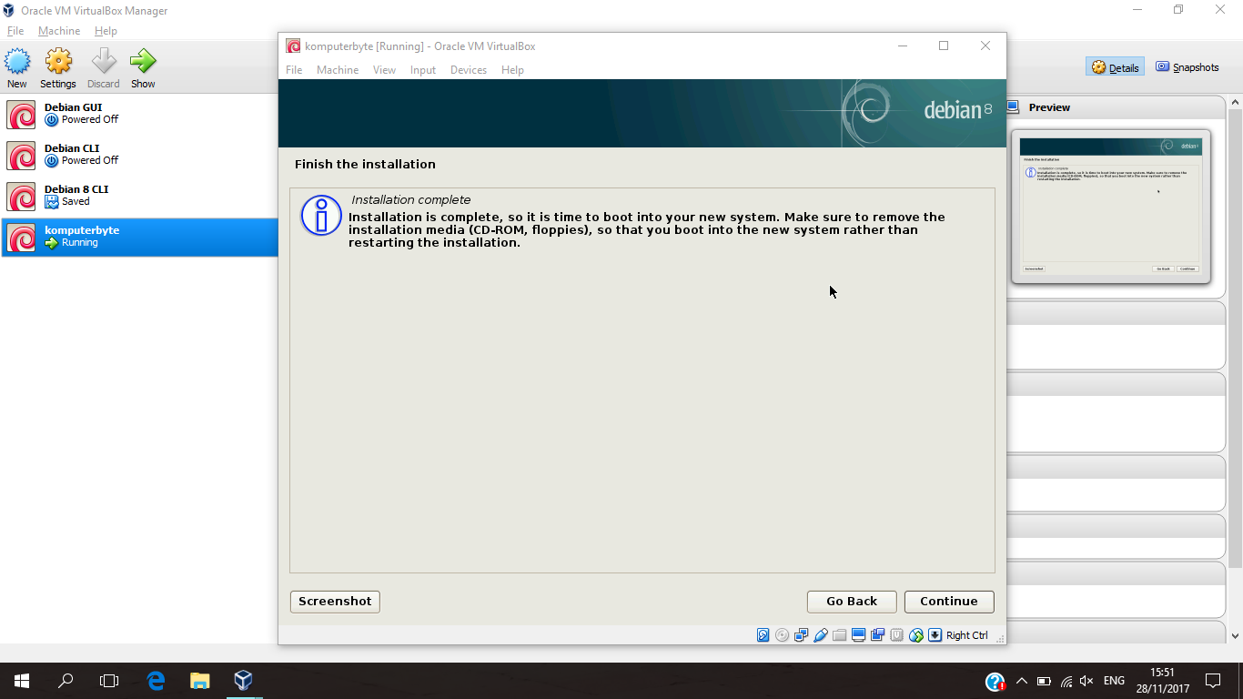Click the help question mark tray icon
The width and height of the screenshot is (1243, 699).
[x=995, y=682]
